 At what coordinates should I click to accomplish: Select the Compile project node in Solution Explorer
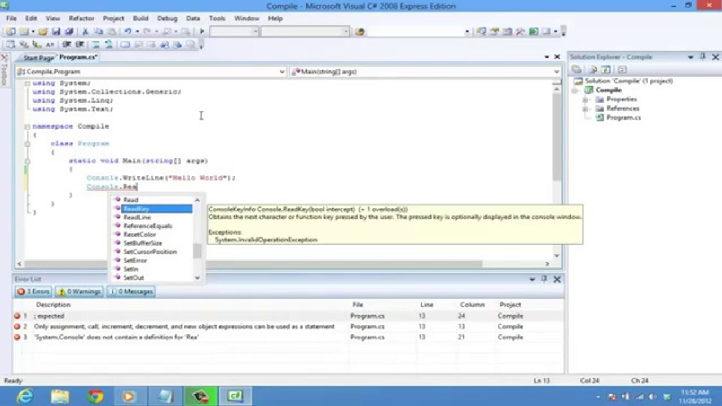coord(609,90)
